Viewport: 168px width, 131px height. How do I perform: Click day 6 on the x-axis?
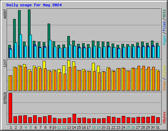(x=35, y=127)
